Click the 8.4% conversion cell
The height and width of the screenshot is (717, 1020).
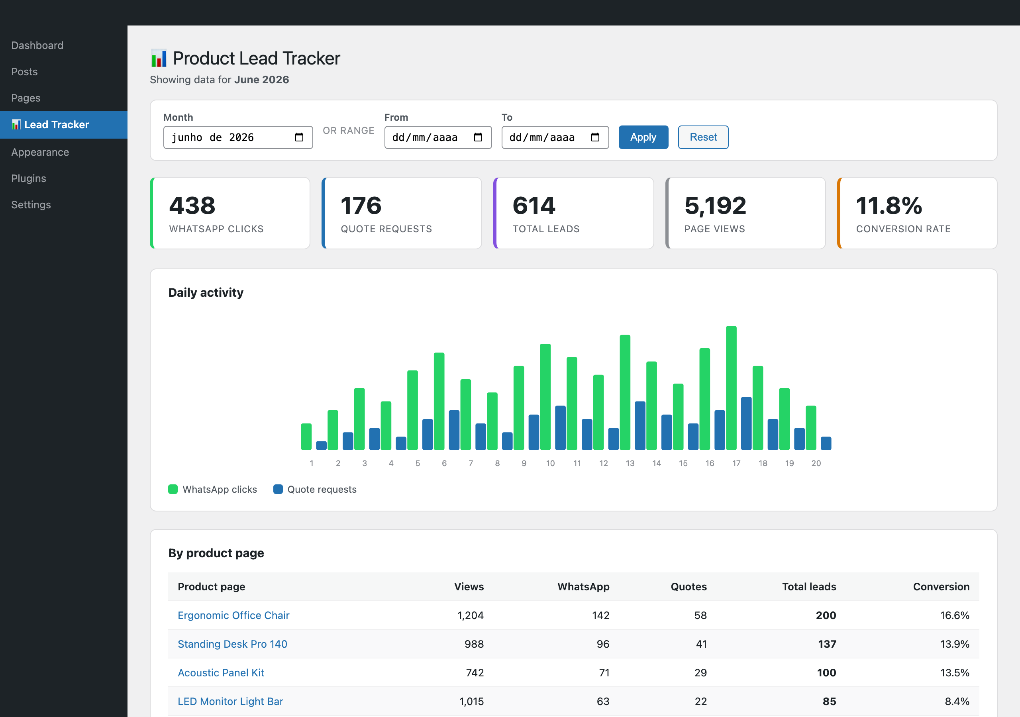957,701
